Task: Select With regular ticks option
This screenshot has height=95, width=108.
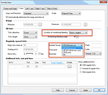Action: coord(80,65)
